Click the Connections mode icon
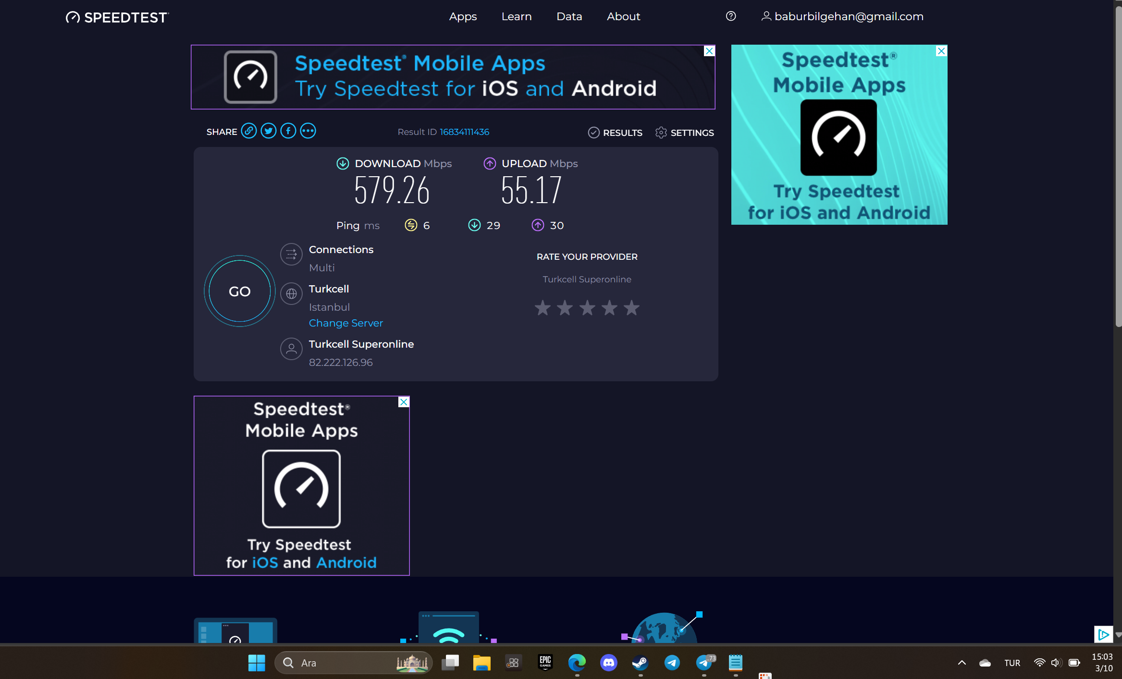Viewport: 1122px width, 679px height. (x=291, y=255)
